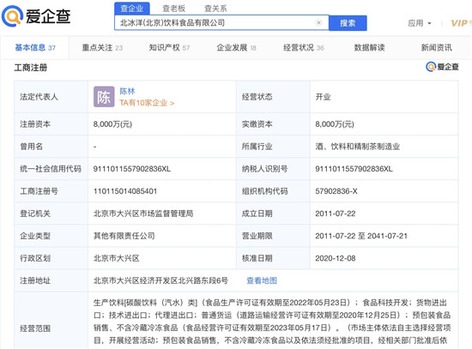Select the 查老板 search tab
This screenshot has width=472, height=349.
173,9
